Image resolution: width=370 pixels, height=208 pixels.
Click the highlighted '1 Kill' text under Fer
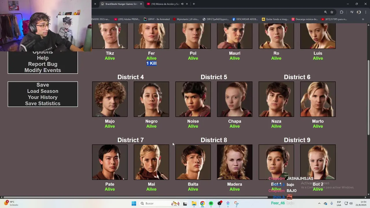151,63
